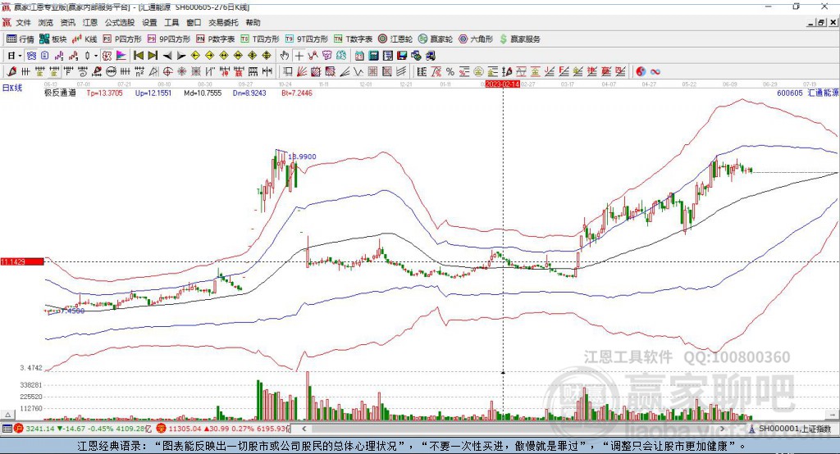Open the calendar date icon
Image resolution: width=840 pixels, height=454 pixels.
[x=359, y=56]
